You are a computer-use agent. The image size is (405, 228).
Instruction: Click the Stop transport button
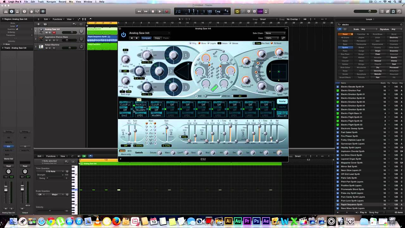click(153, 11)
